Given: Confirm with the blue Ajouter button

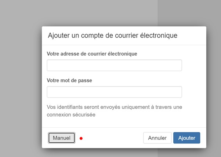Looking at the screenshot, I should (x=186, y=138).
